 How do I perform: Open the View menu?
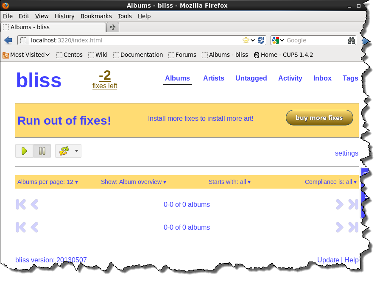click(x=42, y=16)
